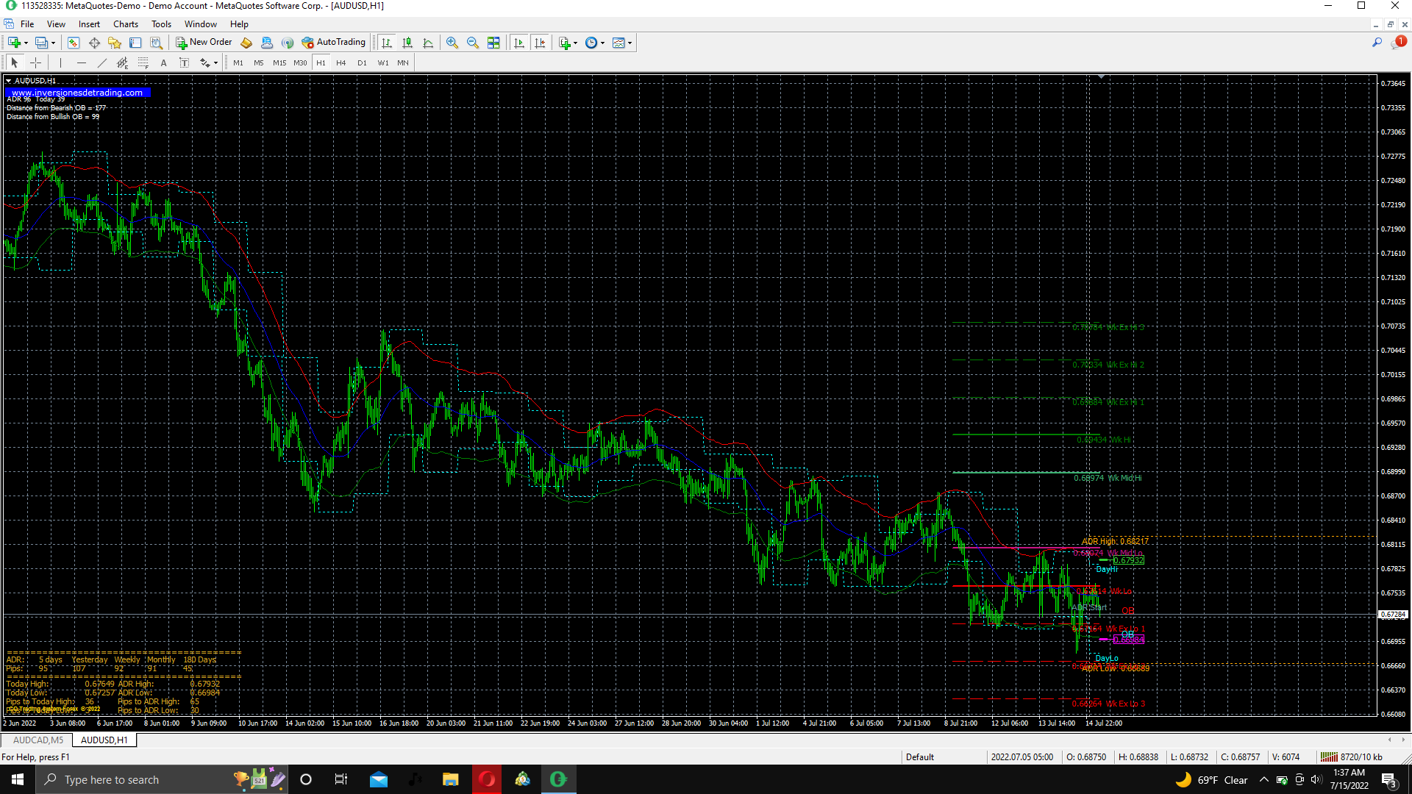Open the Tile Windows icon
The height and width of the screenshot is (794, 1412).
pyautogui.click(x=493, y=43)
